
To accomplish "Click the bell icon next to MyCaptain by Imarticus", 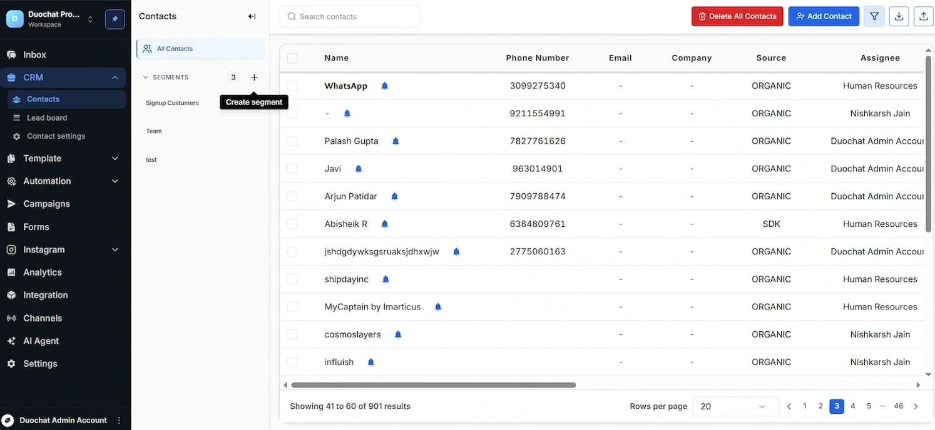I will (x=438, y=307).
